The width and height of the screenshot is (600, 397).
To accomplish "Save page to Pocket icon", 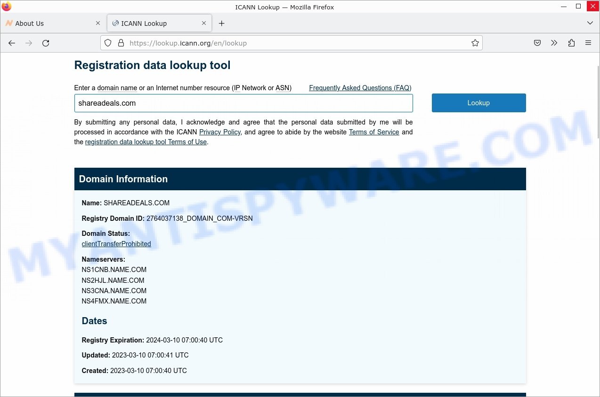I will (537, 43).
